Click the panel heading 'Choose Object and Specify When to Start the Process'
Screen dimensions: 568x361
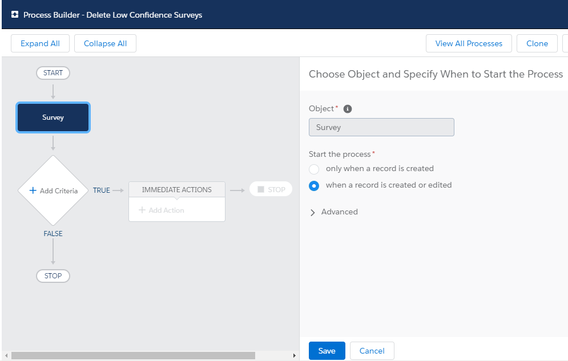click(x=436, y=74)
